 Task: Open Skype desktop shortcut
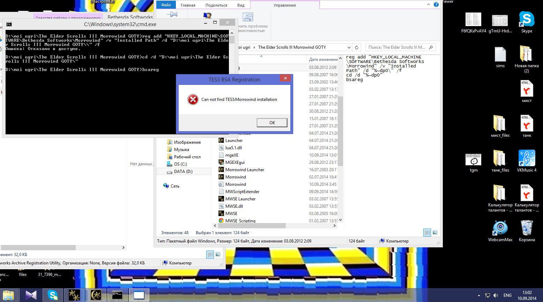pyautogui.click(x=527, y=22)
